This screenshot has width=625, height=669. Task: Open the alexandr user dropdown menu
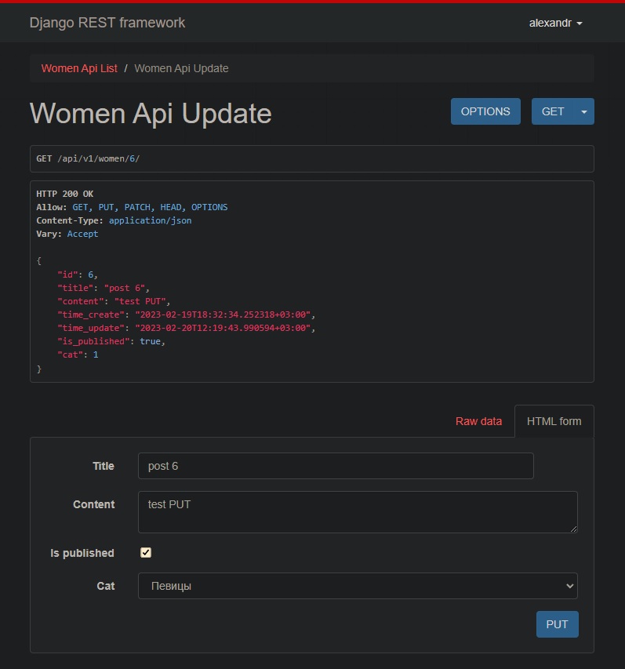pyautogui.click(x=555, y=23)
